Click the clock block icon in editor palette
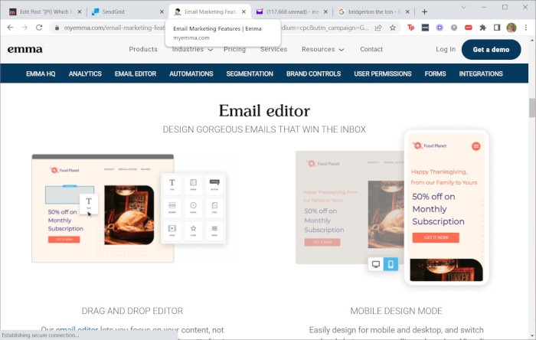536x340 pixels. 193,207
